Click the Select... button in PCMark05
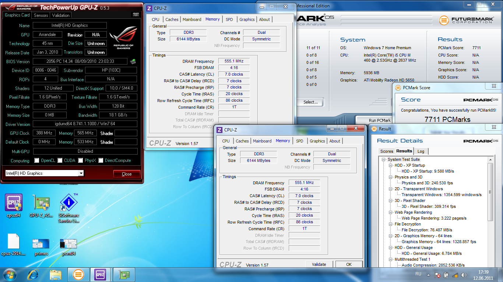The height and width of the screenshot is (282, 503). tap(311, 102)
